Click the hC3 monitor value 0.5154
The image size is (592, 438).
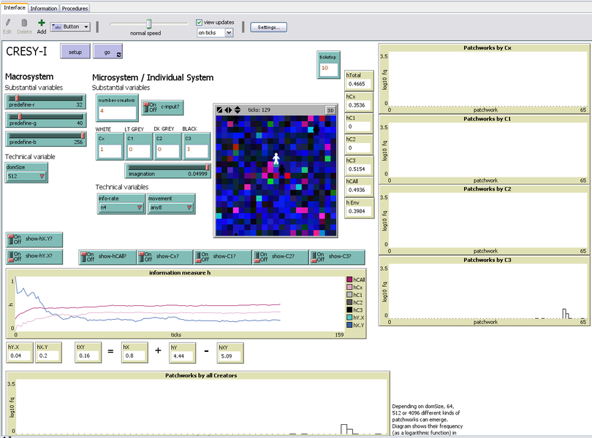[x=359, y=169]
